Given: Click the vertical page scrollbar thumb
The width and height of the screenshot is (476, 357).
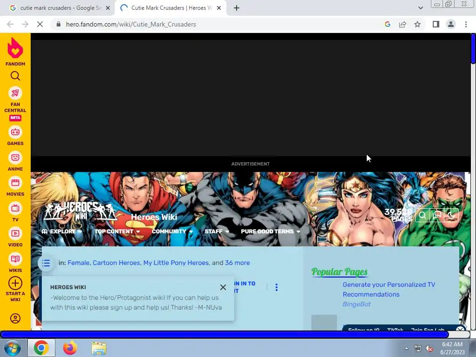Looking at the screenshot, I should [473, 48].
